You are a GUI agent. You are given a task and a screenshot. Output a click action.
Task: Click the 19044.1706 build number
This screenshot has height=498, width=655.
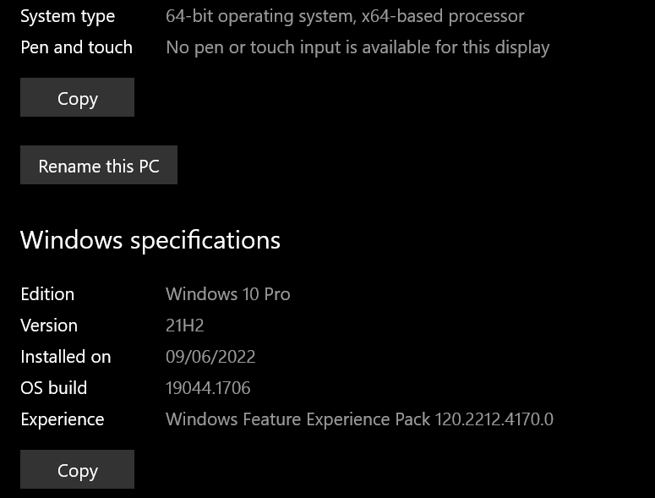(208, 388)
